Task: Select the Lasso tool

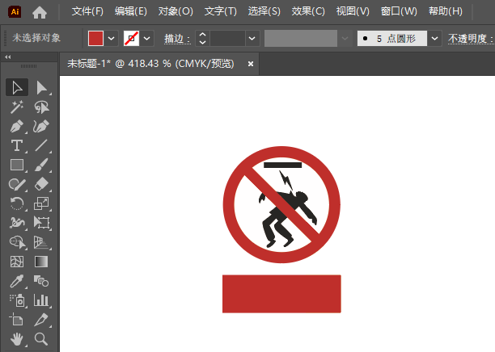Action: coord(41,107)
